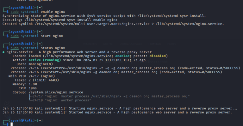
Task: Open the faint Manage gear icon
Action: (x=7, y=117)
